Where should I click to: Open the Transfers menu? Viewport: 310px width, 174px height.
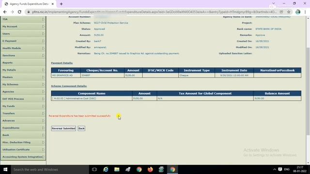click(x=23, y=114)
